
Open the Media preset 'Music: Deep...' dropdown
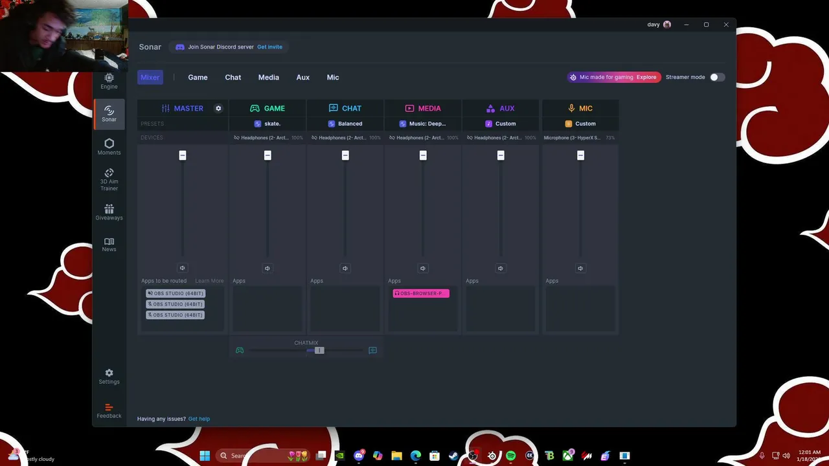click(423, 124)
